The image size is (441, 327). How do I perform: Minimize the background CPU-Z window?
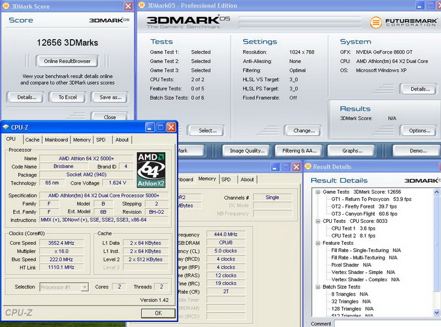click(x=275, y=167)
